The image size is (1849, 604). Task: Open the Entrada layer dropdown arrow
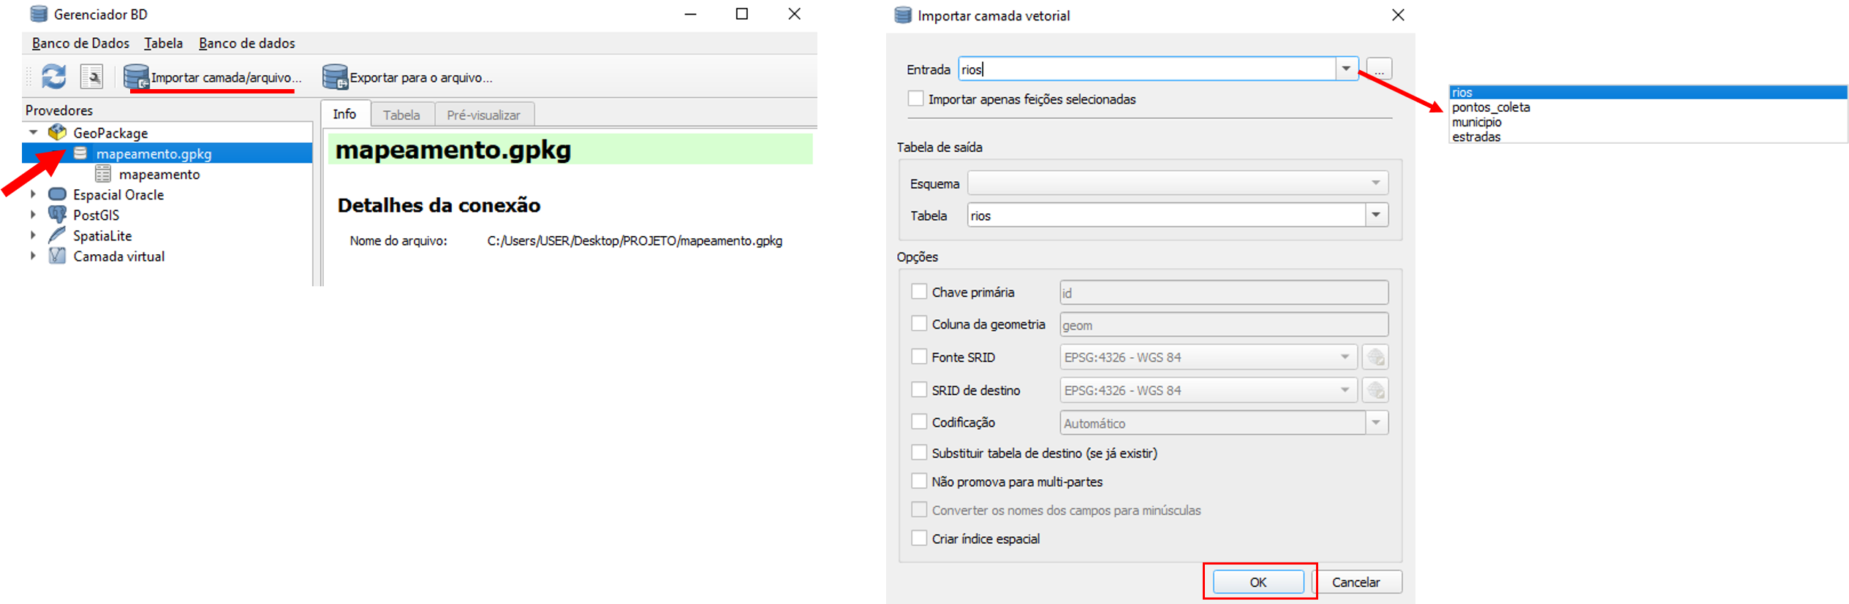tap(1345, 69)
